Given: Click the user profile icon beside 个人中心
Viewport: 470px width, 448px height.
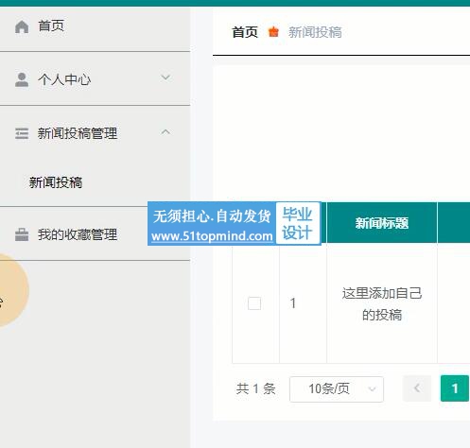Looking at the screenshot, I should click(x=22, y=79).
